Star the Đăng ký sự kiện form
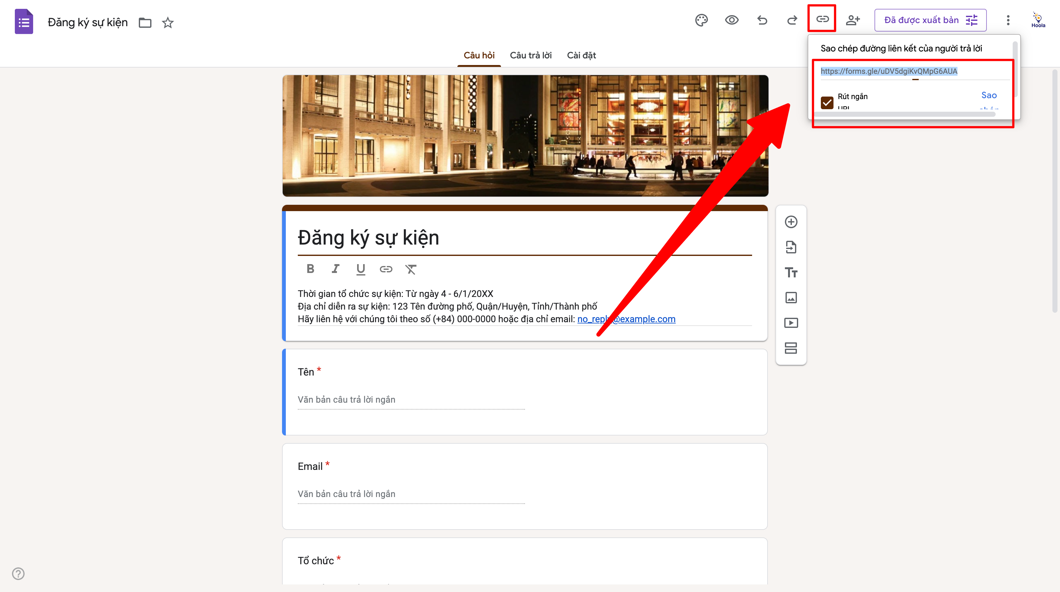 pyautogui.click(x=168, y=23)
